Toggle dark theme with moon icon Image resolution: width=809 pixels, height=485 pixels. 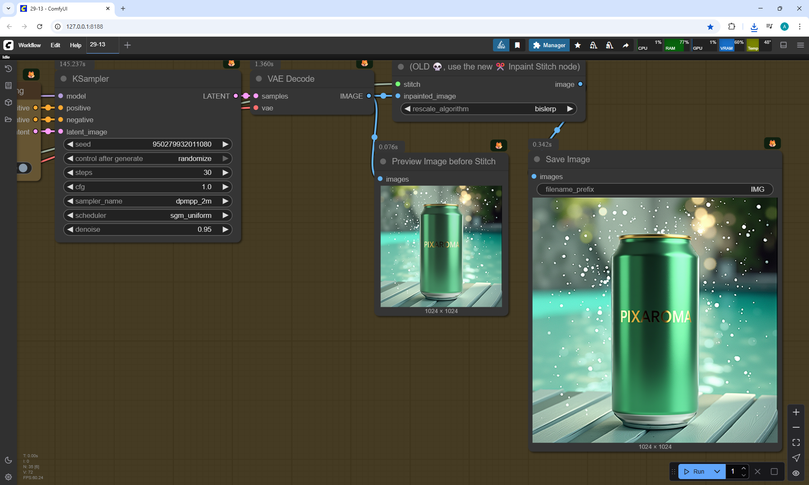pyautogui.click(x=8, y=460)
